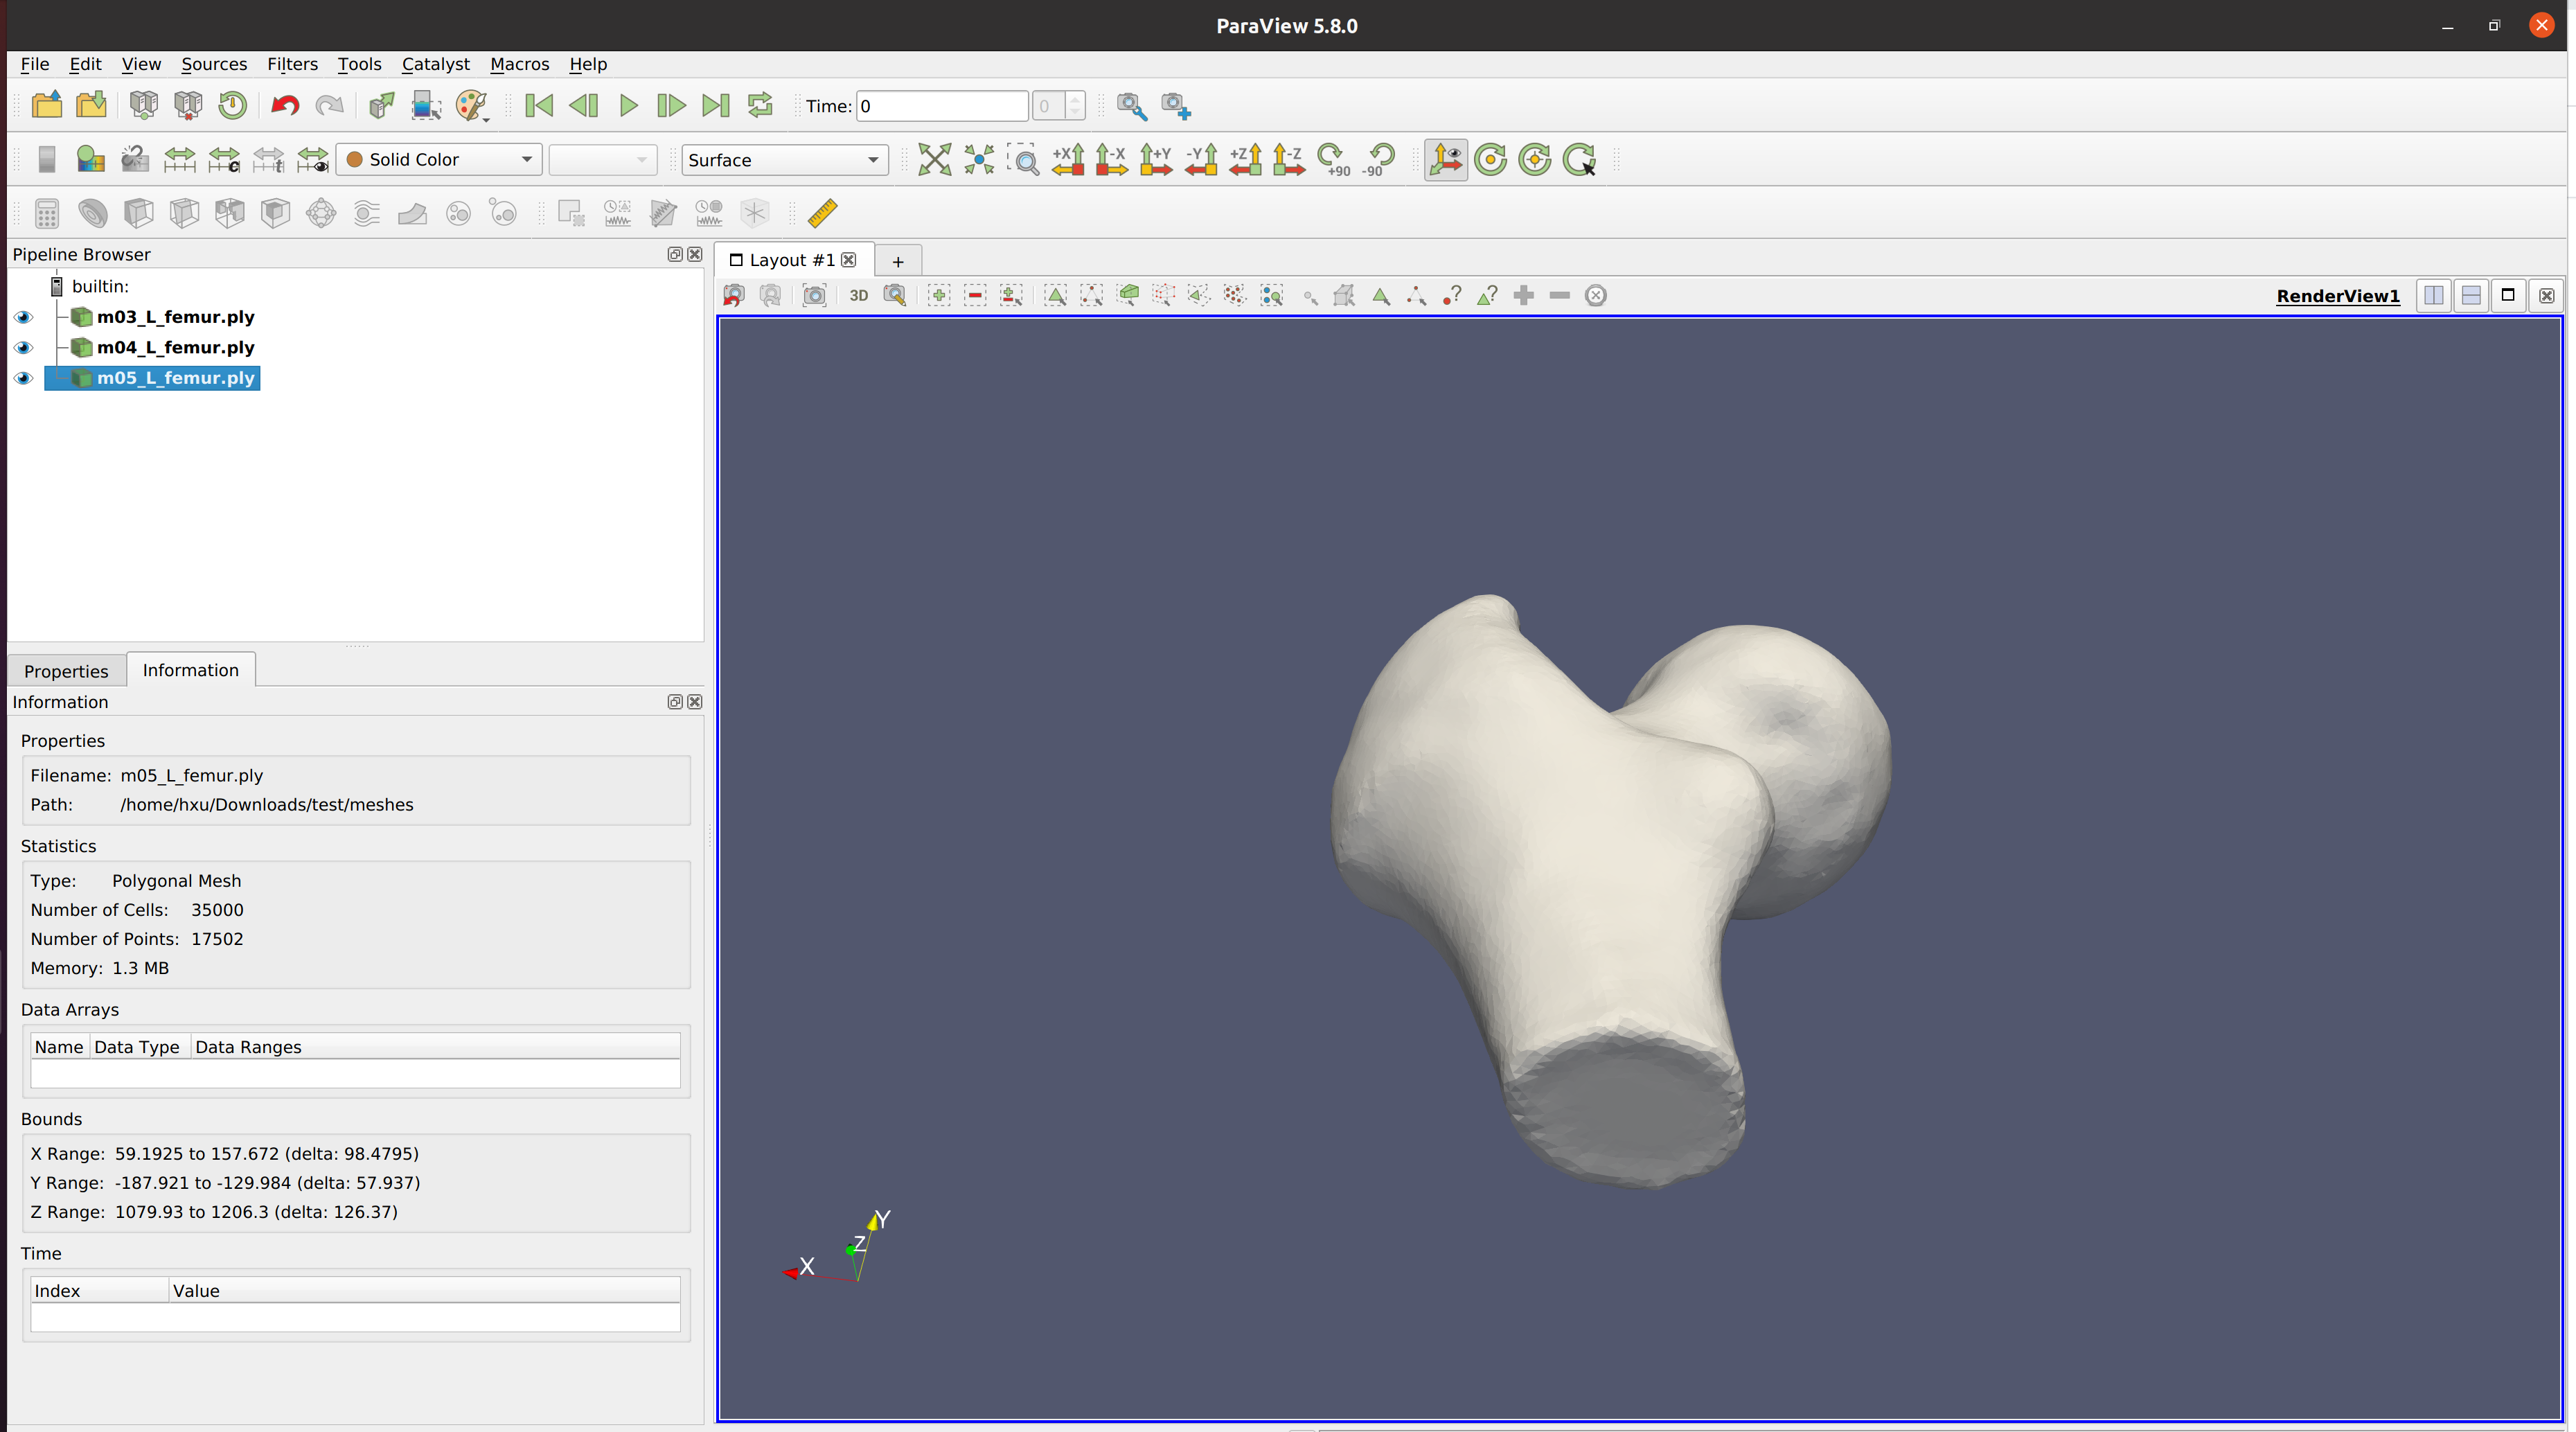Switch to the Properties tab
The height and width of the screenshot is (1432, 2576).
coord(65,670)
